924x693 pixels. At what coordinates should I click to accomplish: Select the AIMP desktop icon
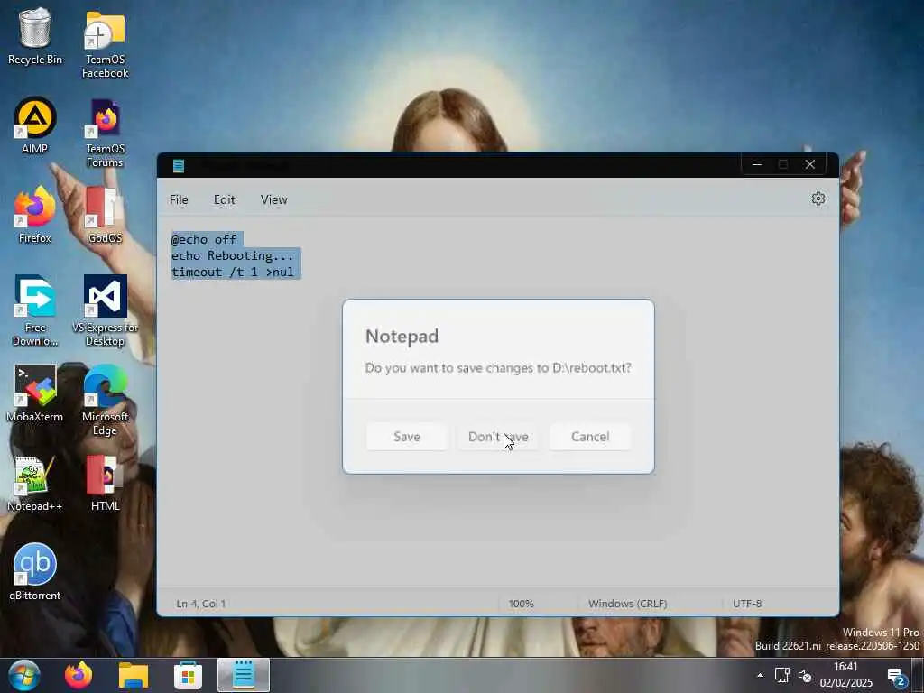[x=35, y=125]
